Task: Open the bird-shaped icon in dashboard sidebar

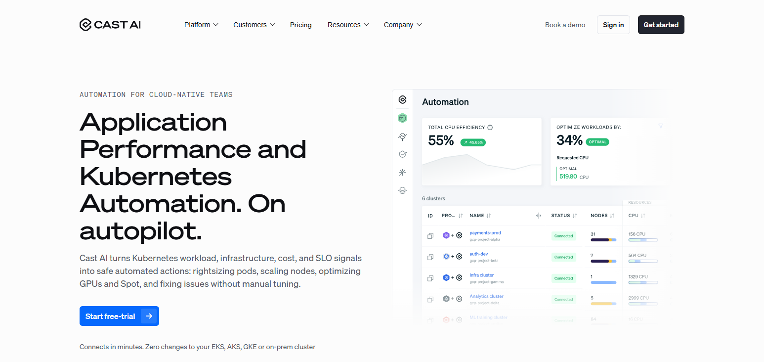Action: [x=402, y=136]
